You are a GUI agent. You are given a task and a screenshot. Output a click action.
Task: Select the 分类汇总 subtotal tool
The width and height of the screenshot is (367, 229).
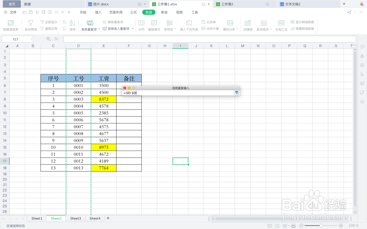coord(281,25)
